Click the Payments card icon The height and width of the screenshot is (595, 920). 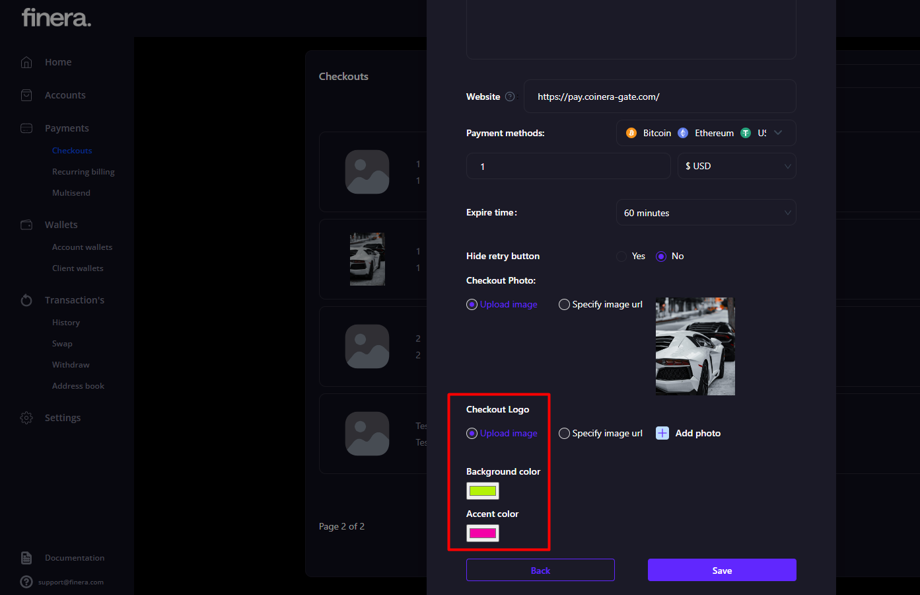coord(26,128)
